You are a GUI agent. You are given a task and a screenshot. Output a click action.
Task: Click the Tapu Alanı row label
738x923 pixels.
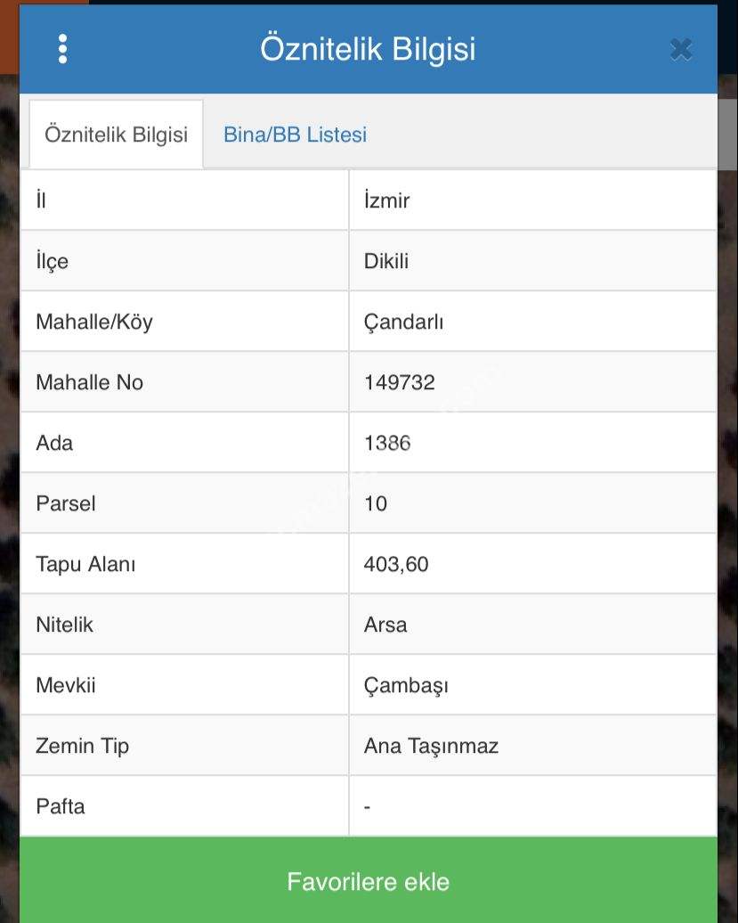[85, 564]
